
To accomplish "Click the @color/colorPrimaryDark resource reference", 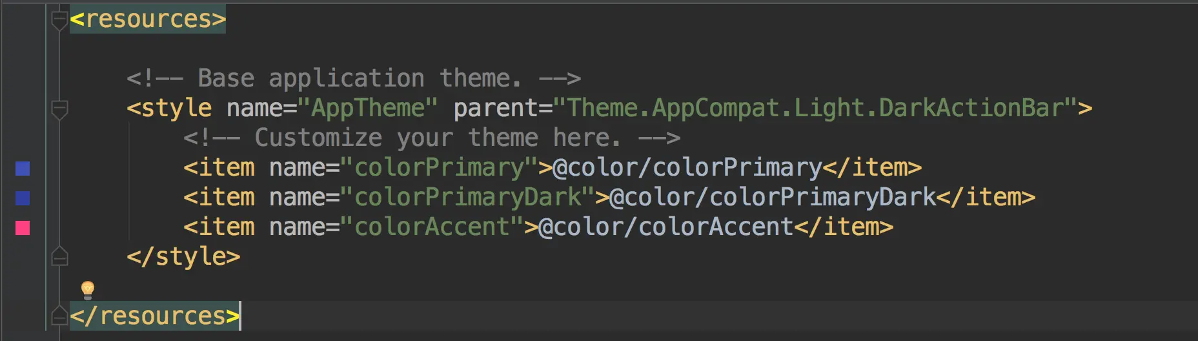I will pyautogui.click(x=773, y=198).
